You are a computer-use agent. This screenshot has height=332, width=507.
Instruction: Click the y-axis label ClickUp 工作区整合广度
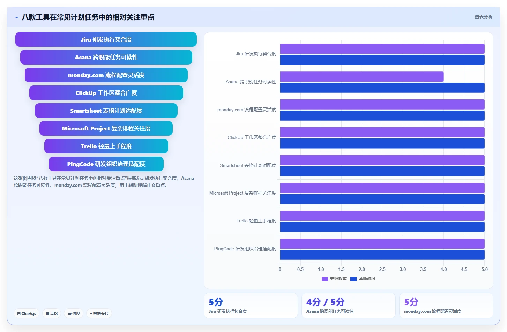coord(252,138)
